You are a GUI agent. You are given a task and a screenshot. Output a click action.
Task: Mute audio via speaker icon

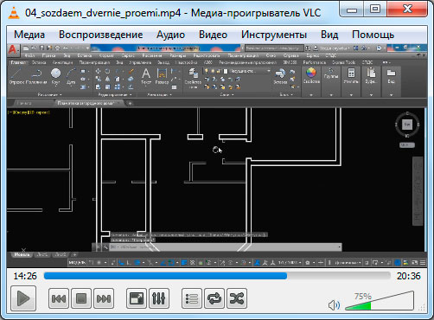[334, 305]
